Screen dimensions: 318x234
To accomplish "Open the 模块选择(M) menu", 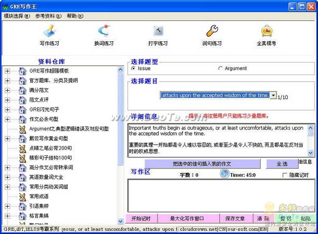I will [17, 16].
